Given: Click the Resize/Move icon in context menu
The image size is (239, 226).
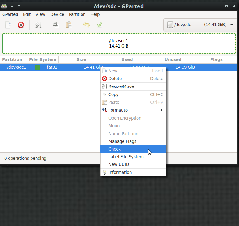Looking at the screenshot, I should pos(104,86).
